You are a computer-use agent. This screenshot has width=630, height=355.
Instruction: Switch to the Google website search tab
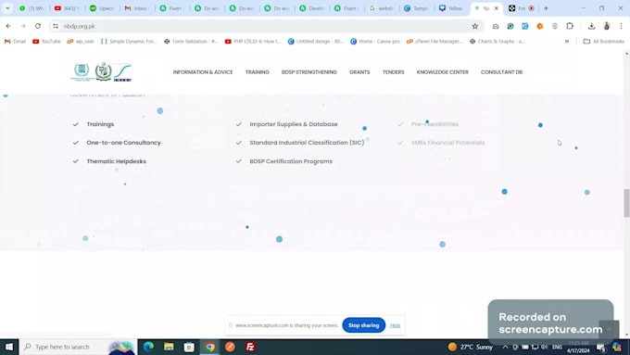click(x=381, y=8)
